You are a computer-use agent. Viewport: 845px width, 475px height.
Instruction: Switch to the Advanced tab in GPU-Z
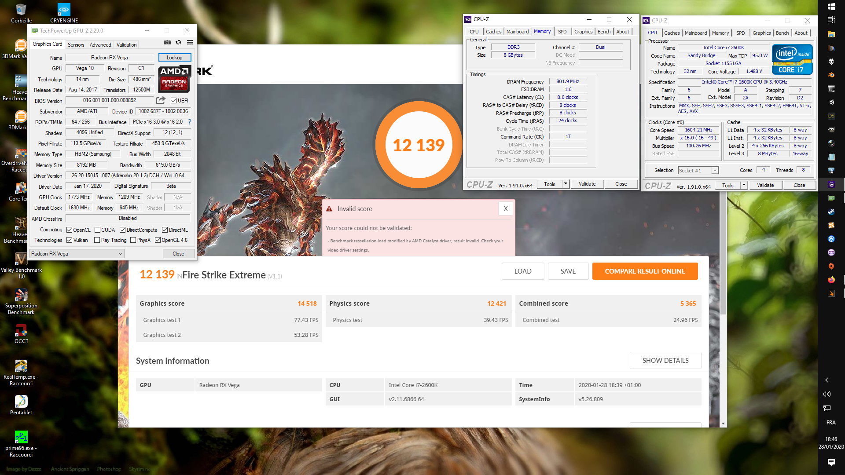coord(100,45)
